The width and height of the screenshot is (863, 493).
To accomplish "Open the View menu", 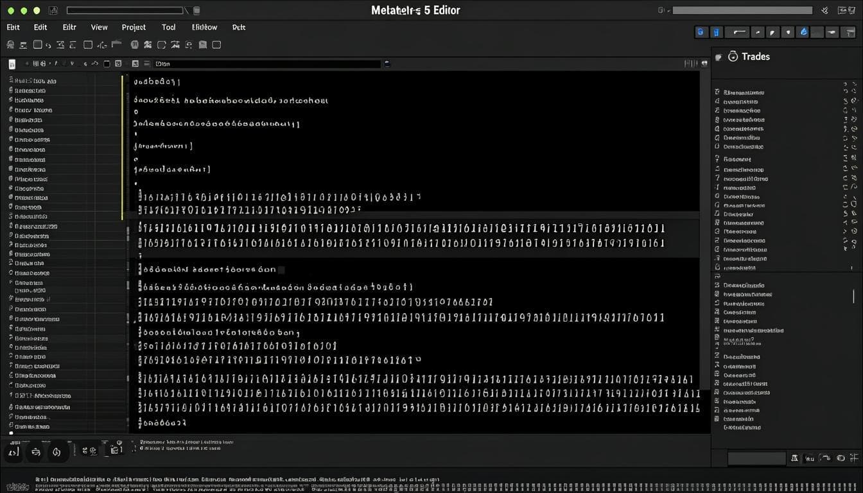I will [99, 27].
